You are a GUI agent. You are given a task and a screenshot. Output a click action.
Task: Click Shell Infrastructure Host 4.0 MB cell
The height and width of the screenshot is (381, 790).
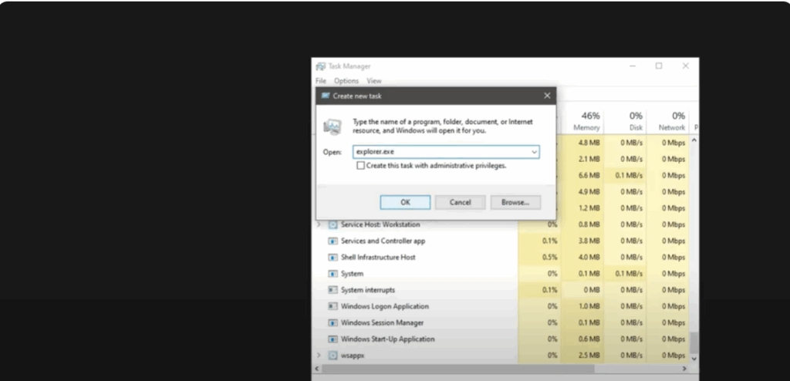pyautogui.click(x=582, y=257)
